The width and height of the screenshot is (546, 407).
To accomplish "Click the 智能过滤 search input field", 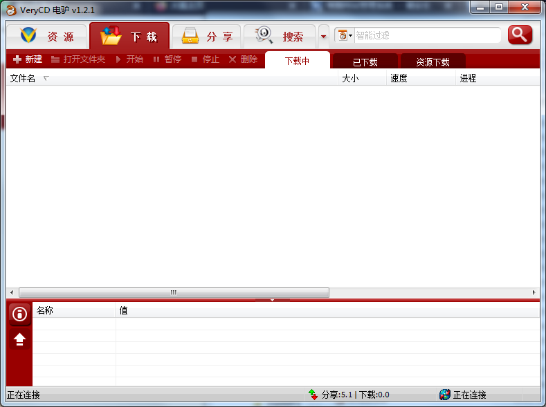I will coord(426,35).
